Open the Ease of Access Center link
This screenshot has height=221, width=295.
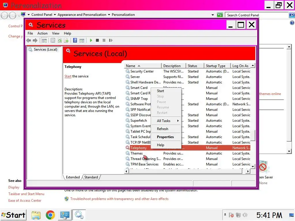coord(25,201)
